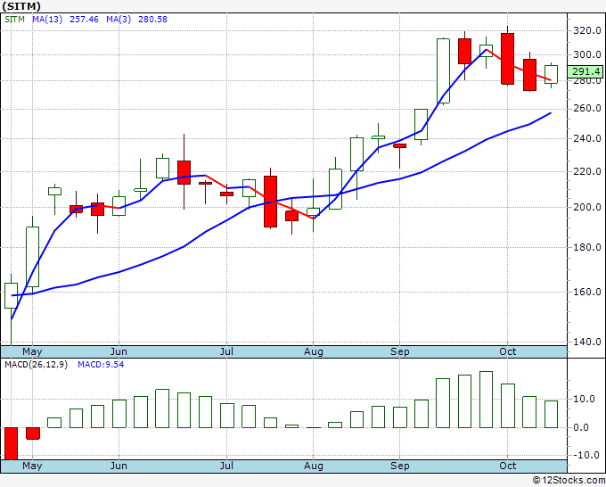The image size is (606, 487).
Task: Click the large red candlestick at October start
Action: (507, 59)
